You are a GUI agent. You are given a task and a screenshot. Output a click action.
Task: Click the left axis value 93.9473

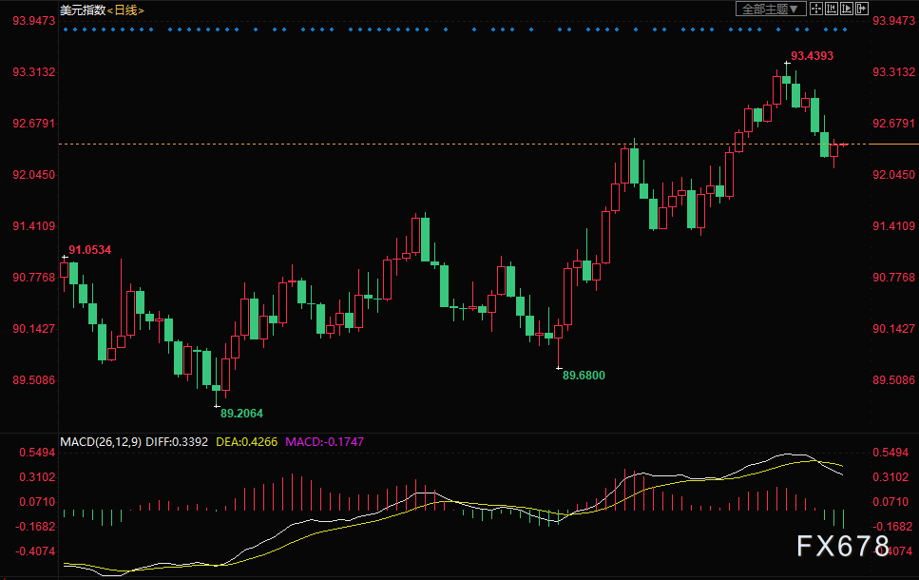pyautogui.click(x=34, y=21)
